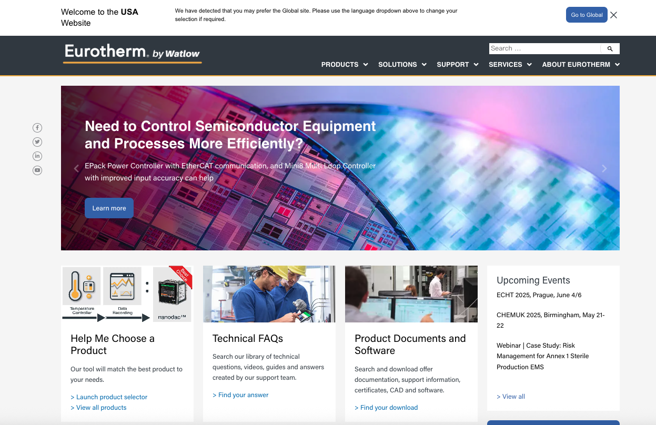Click Find your download link
The image size is (656, 425).
pos(386,408)
